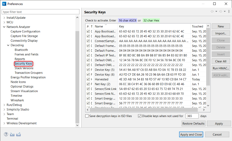
Task: Open the help icon in bottom-left corner
Action: tap(6, 135)
